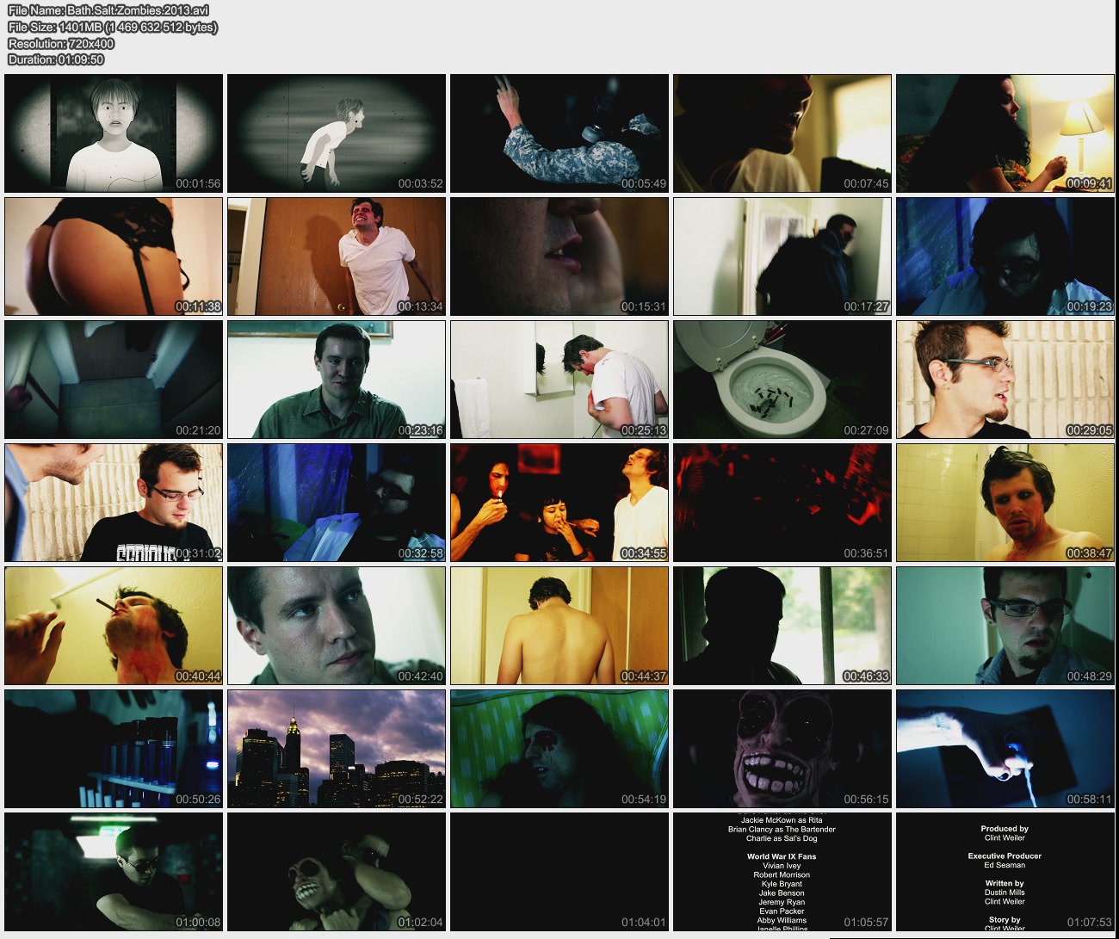Open the grinning zombie face thumbnail at 00:56:15
The height and width of the screenshot is (939, 1119).
tap(782, 748)
